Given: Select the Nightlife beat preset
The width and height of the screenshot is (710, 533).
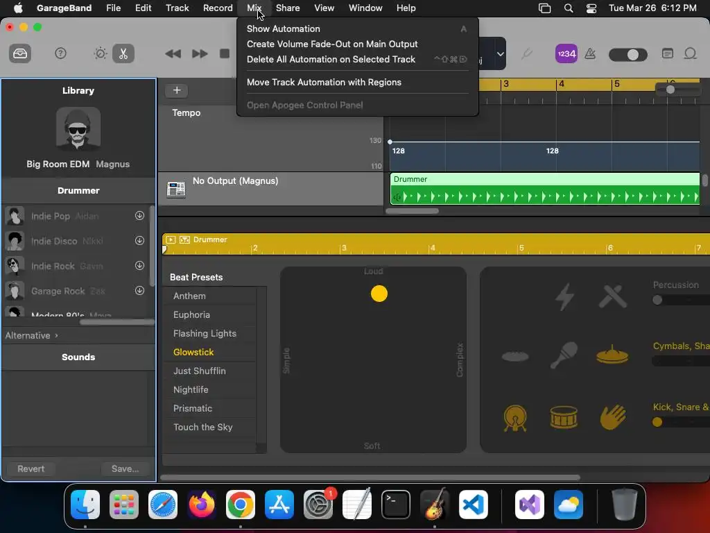Looking at the screenshot, I should coord(209,390).
